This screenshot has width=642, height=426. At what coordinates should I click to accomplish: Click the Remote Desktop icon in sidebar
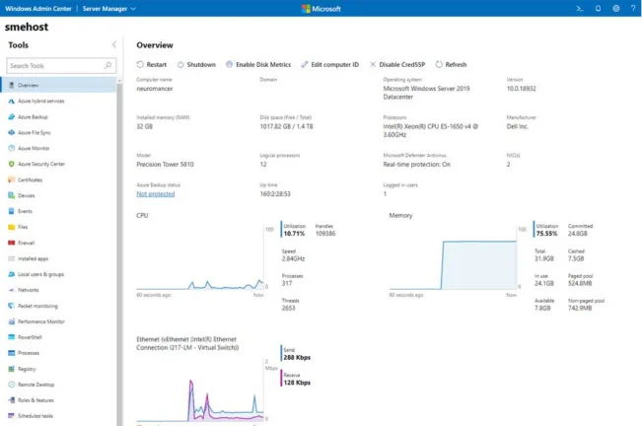tap(11, 385)
